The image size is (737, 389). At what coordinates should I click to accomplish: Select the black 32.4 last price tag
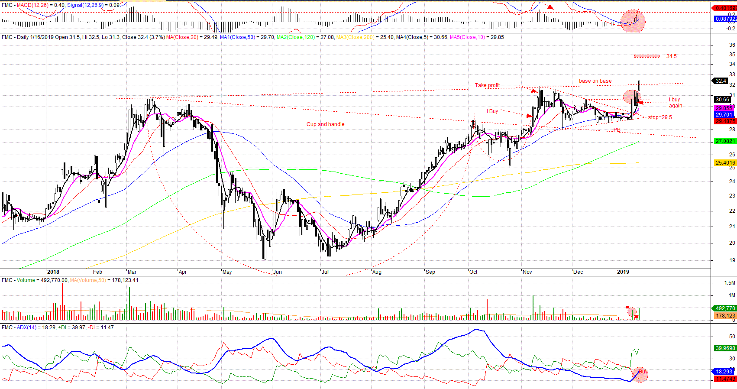pyautogui.click(x=721, y=81)
